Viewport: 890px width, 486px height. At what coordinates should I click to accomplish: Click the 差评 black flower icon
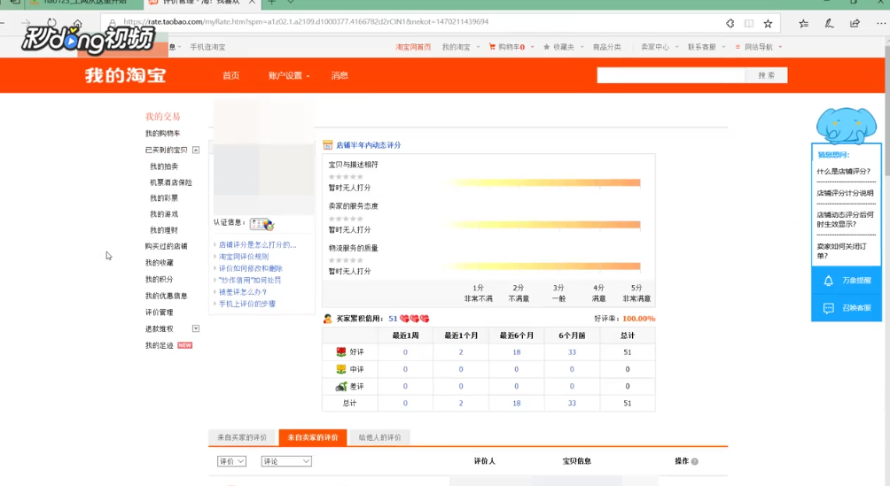point(341,386)
